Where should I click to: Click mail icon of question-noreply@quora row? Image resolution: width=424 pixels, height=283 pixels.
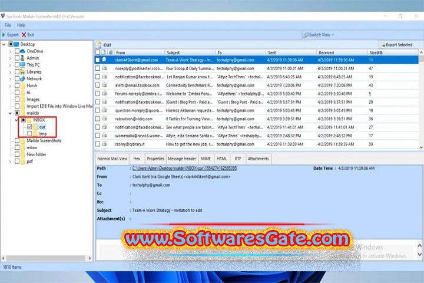[104, 110]
